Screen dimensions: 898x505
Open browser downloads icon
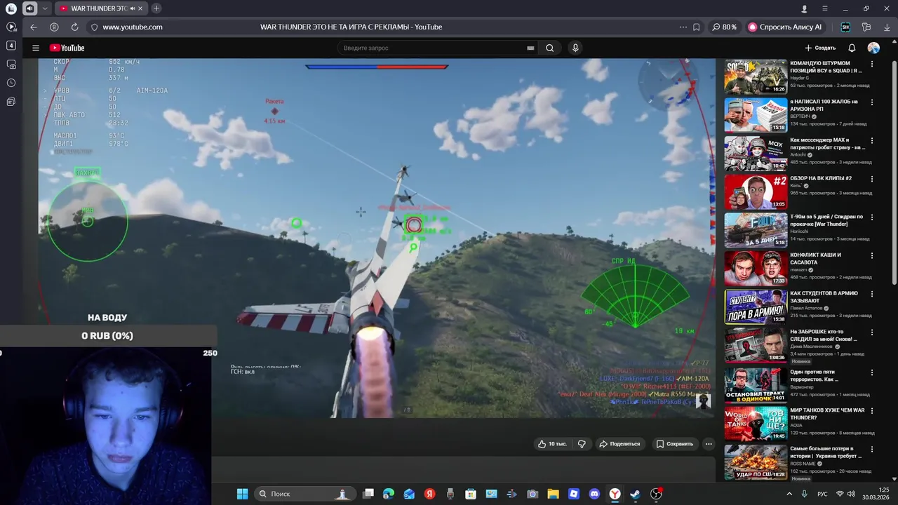tap(887, 27)
